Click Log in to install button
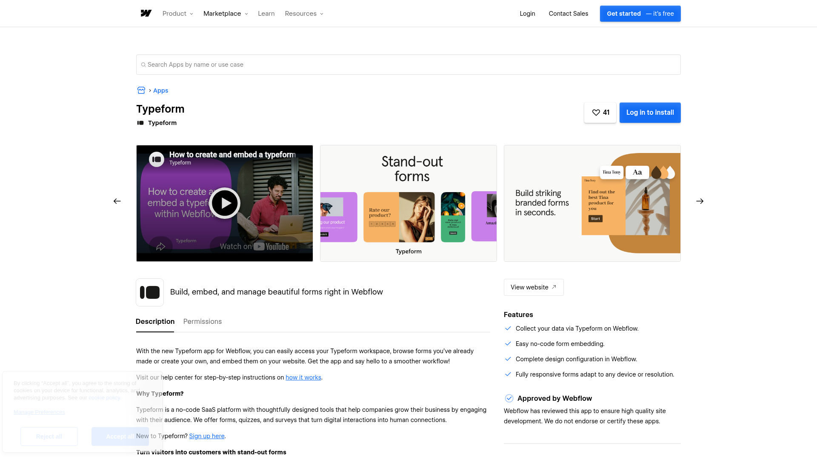 pyautogui.click(x=650, y=113)
